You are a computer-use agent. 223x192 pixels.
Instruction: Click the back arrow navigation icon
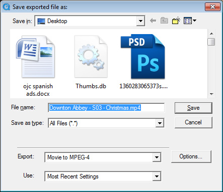[x=153, y=21]
